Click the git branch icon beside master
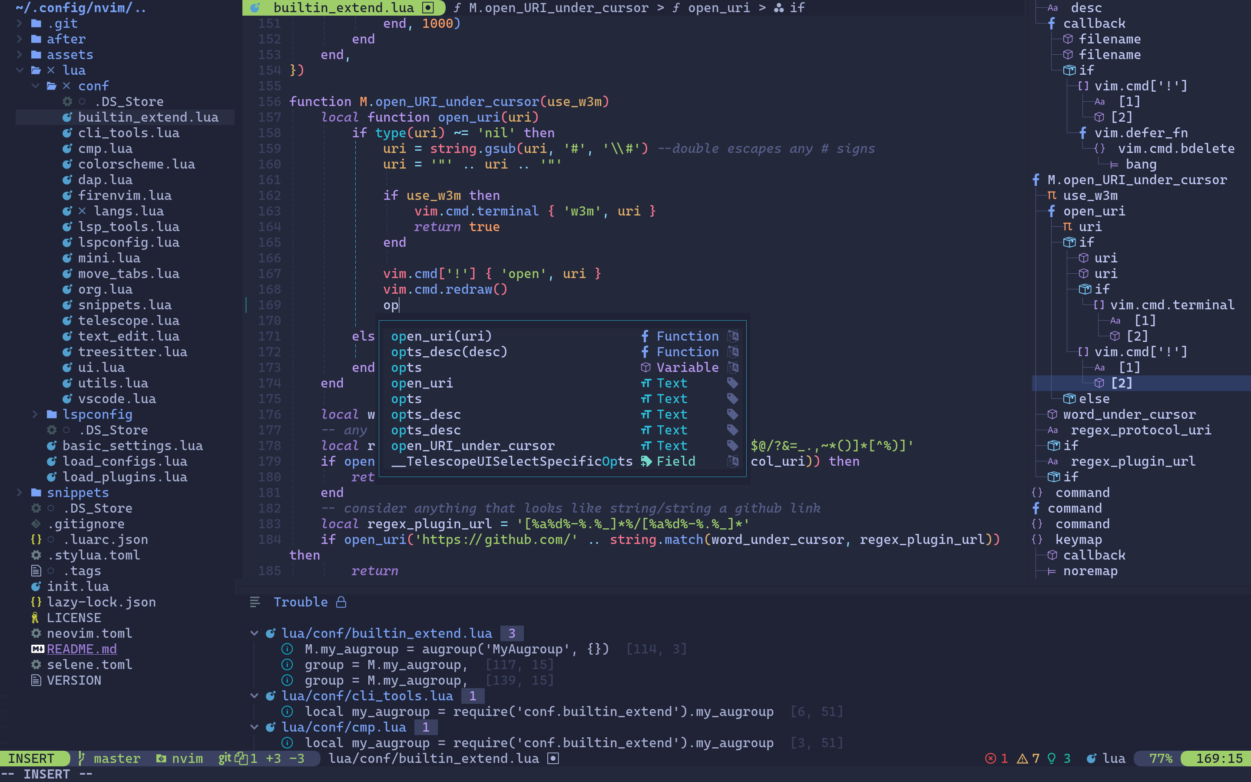Screen dimensions: 1251x782 (81, 759)
